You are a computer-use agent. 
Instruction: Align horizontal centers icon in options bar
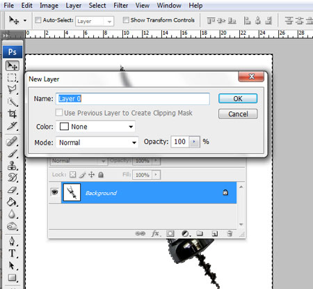coord(258,21)
